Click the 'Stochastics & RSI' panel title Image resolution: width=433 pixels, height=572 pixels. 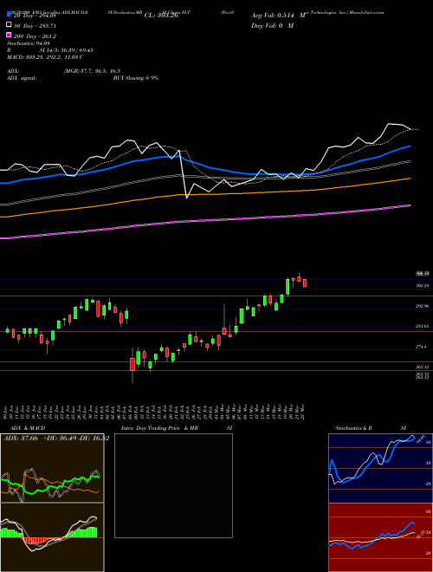point(371,428)
